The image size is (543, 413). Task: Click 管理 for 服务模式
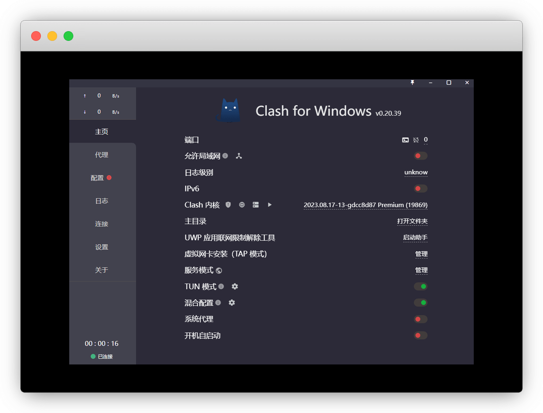click(422, 270)
